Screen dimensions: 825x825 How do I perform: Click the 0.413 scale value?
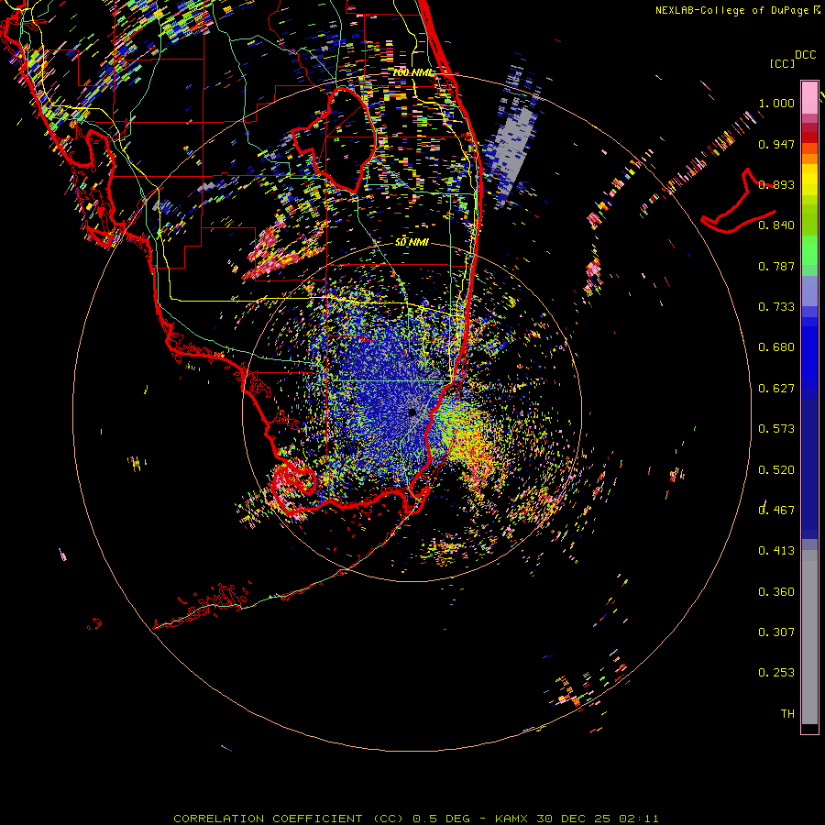776,551
